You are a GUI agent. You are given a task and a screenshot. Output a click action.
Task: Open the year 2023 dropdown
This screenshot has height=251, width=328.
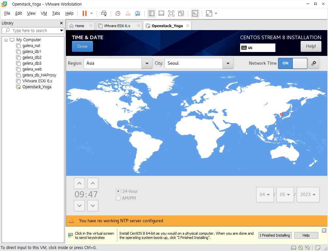pos(308,194)
